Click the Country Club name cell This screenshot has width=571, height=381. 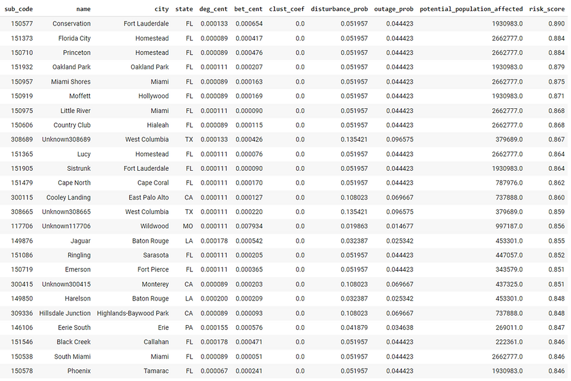point(72,125)
